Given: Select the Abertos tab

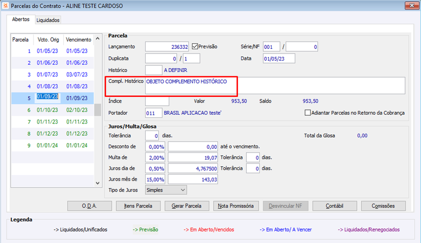Looking at the screenshot, I should (x=21, y=19).
